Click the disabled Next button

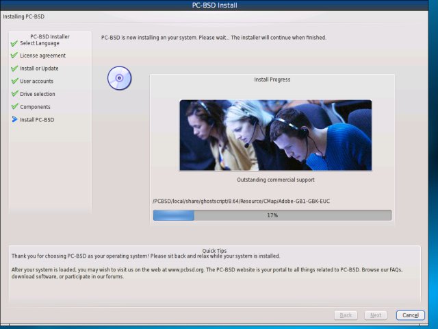point(376,315)
